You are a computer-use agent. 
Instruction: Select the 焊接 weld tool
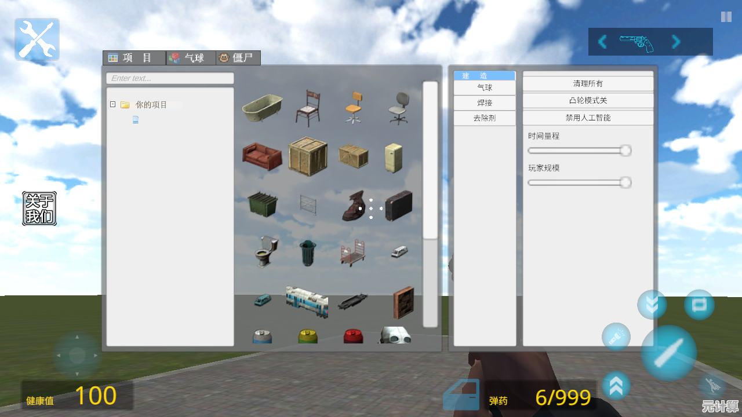point(484,103)
